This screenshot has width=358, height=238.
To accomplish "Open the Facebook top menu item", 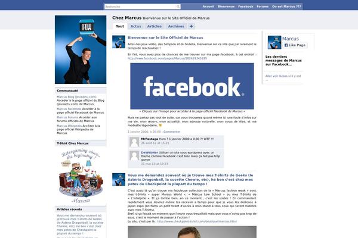I will click(x=246, y=7).
